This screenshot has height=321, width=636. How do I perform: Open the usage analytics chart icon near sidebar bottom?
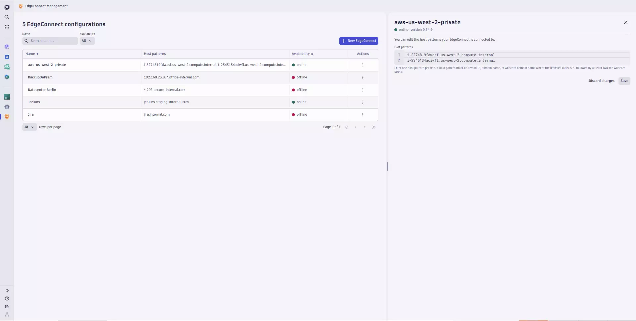click(7, 307)
